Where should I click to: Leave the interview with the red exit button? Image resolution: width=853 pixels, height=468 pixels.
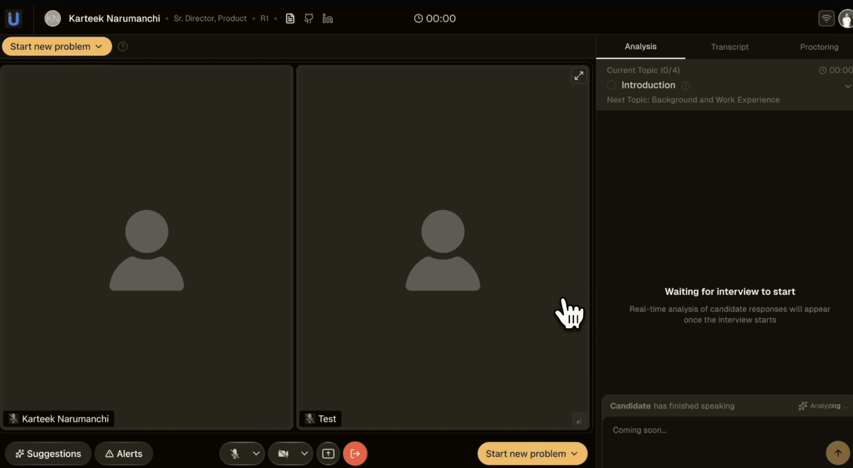[355, 453]
